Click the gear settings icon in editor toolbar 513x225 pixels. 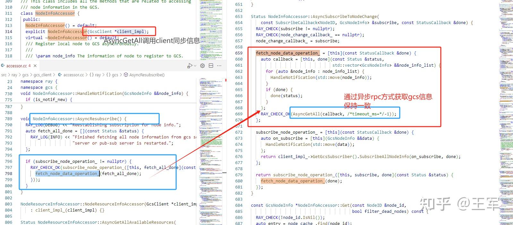(x=202, y=66)
